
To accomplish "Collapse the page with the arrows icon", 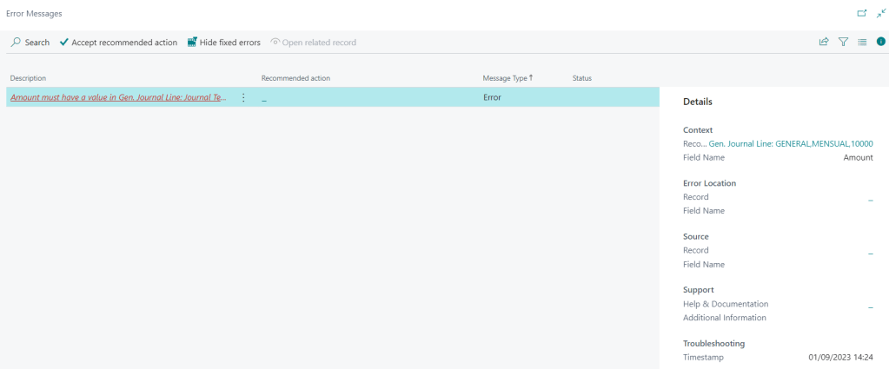I will pos(880,14).
